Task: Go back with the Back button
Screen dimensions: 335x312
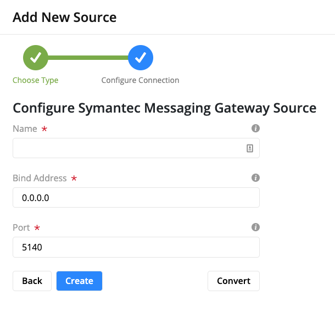Action: click(x=32, y=281)
